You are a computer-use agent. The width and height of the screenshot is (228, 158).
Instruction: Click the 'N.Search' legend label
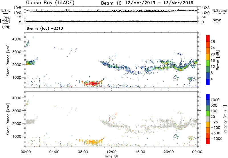pyautogui.click(x=220, y=11)
